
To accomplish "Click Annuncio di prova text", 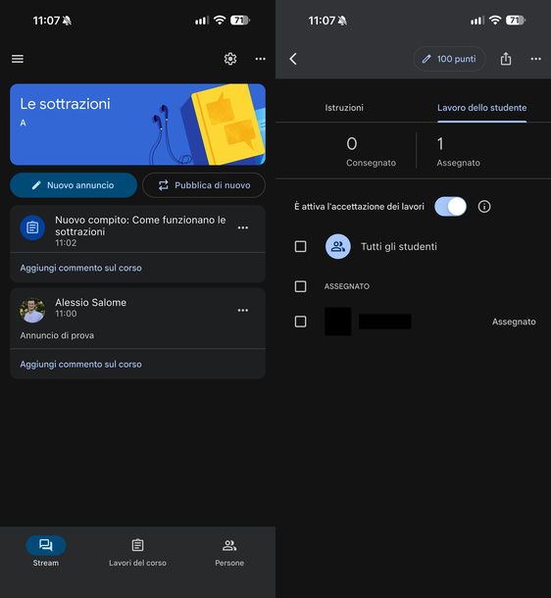I will click(x=57, y=335).
